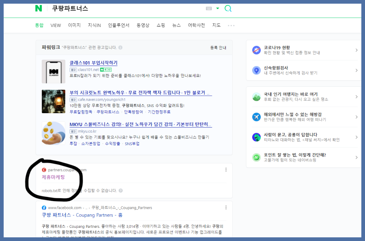Click the green search magnifier icon
Viewport: 365px width, 241px height.
(228, 9)
